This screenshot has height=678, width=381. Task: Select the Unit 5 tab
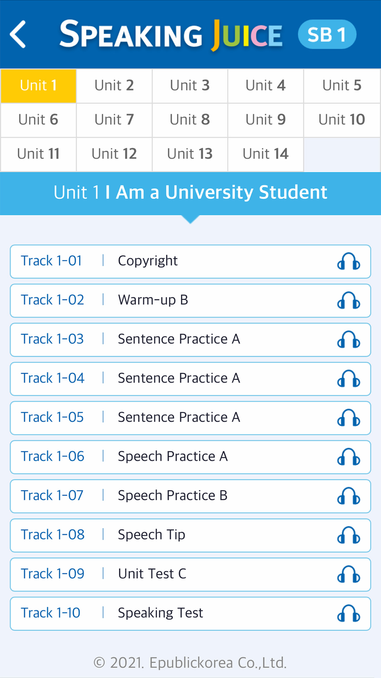click(342, 86)
